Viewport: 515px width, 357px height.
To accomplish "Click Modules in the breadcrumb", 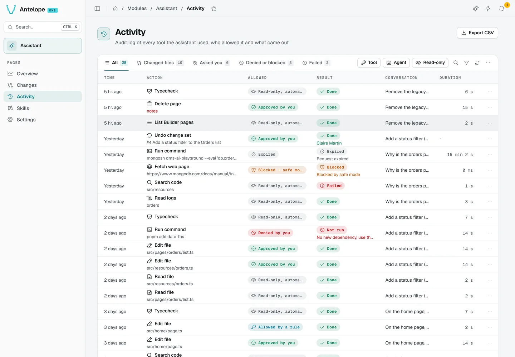I will coord(137,9).
